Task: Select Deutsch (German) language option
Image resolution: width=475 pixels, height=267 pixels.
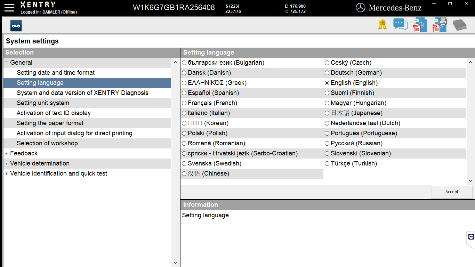Action: coord(327,73)
